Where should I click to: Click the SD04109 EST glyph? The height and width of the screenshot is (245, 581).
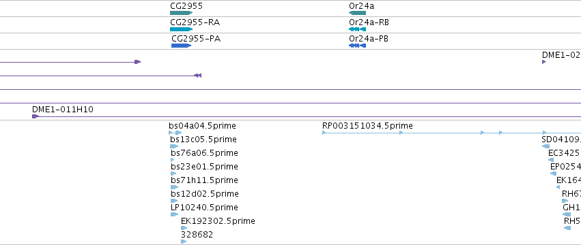coord(545,146)
